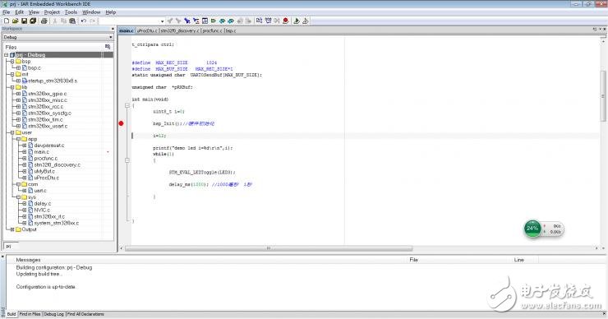Expand the Output folder in workspace tree
This screenshot has height=319, width=608.
pos(12,229)
